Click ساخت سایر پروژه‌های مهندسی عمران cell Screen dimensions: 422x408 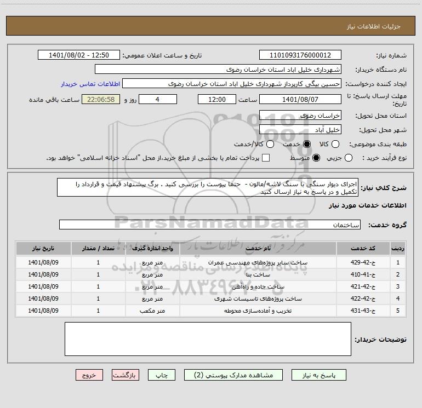[x=258, y=262]
